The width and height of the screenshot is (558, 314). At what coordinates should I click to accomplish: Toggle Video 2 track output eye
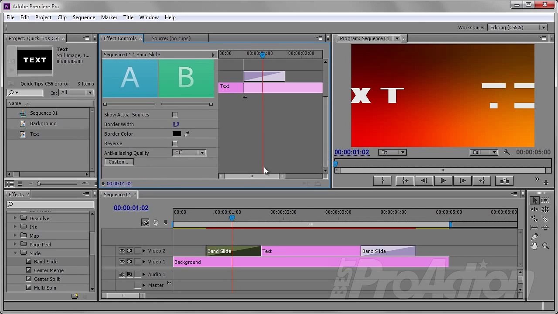(122, 251)
